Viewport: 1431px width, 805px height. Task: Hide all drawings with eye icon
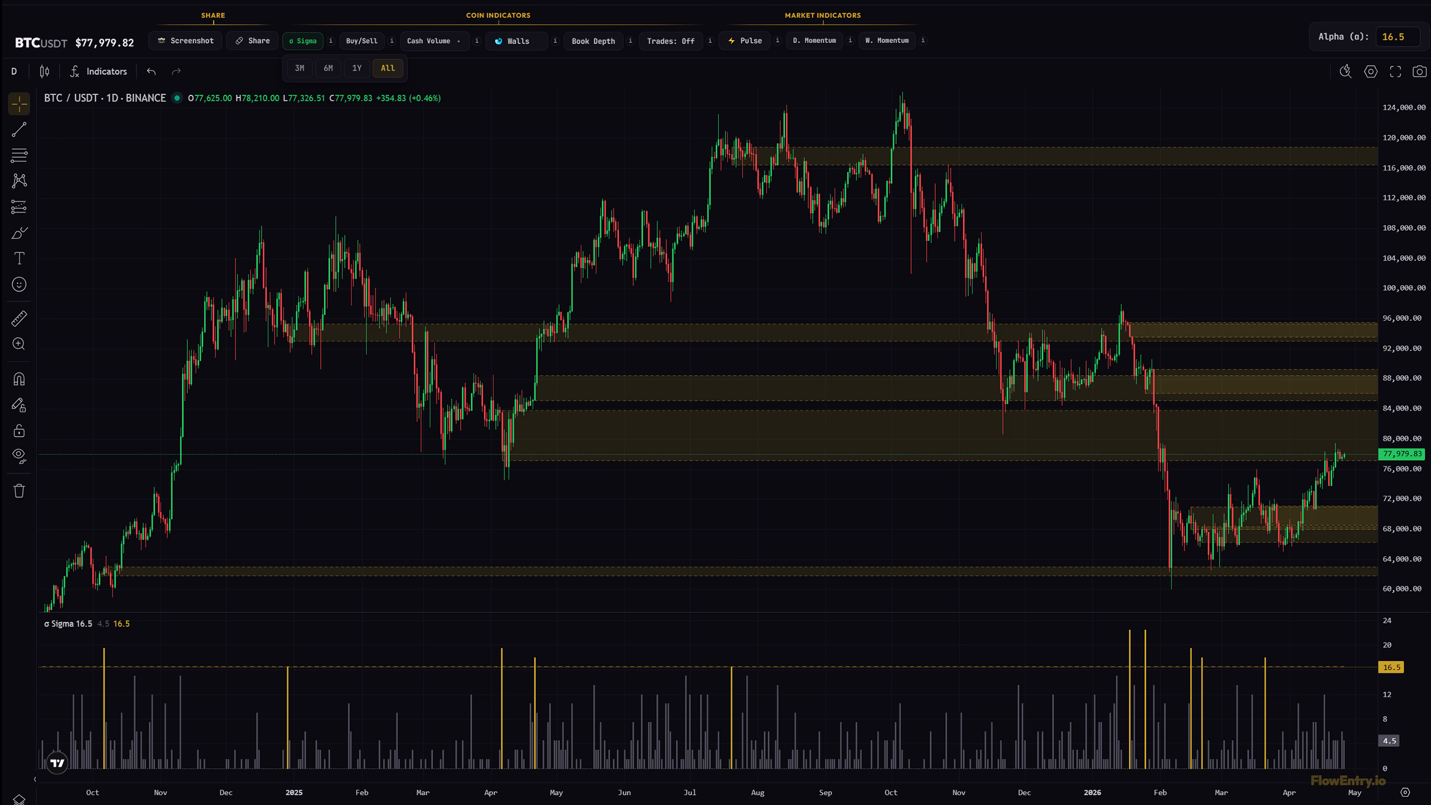point(19,456)
